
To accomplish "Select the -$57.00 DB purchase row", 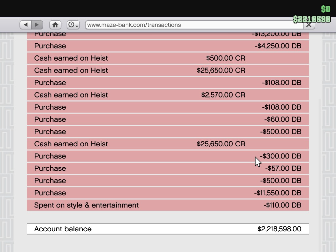I will [x=168, y=168].
